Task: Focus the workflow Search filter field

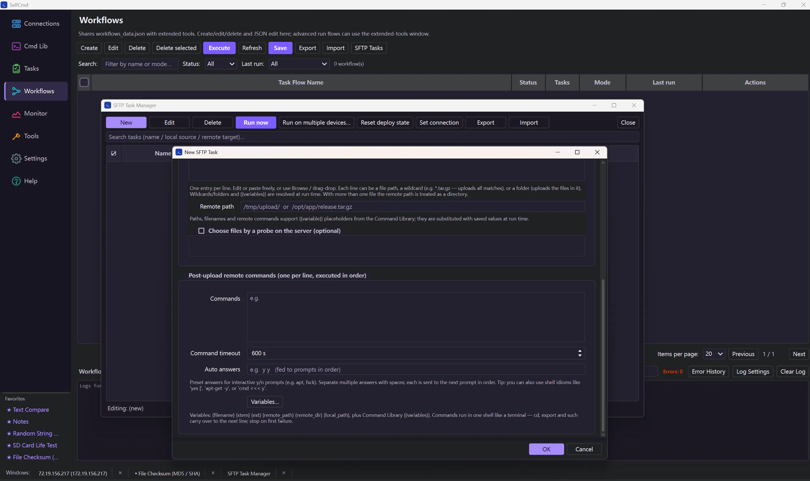Action: [x=140, y=64]
